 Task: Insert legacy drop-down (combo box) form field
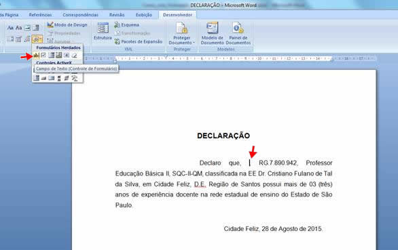[x=52, y=56]
